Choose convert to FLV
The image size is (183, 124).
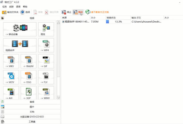coord(46,77)
